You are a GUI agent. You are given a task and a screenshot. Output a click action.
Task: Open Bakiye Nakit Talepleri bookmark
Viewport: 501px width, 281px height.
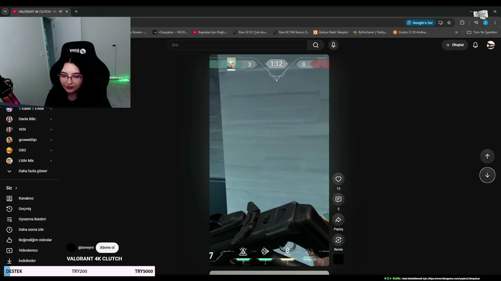pyautogui.click(x=331, y=32)
